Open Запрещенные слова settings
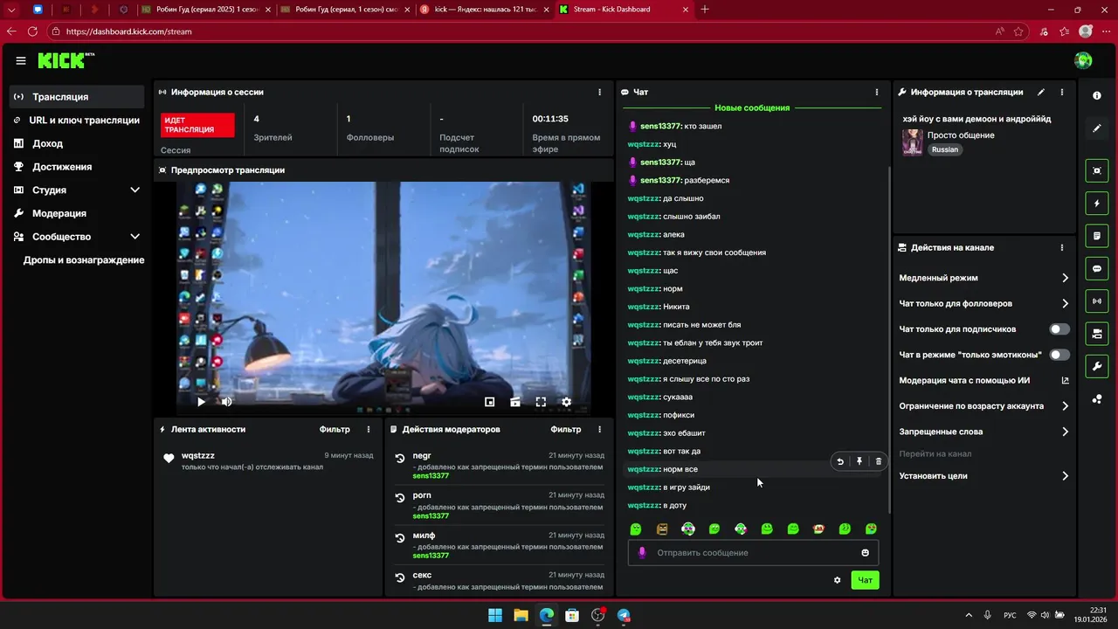 coord(984,432)
